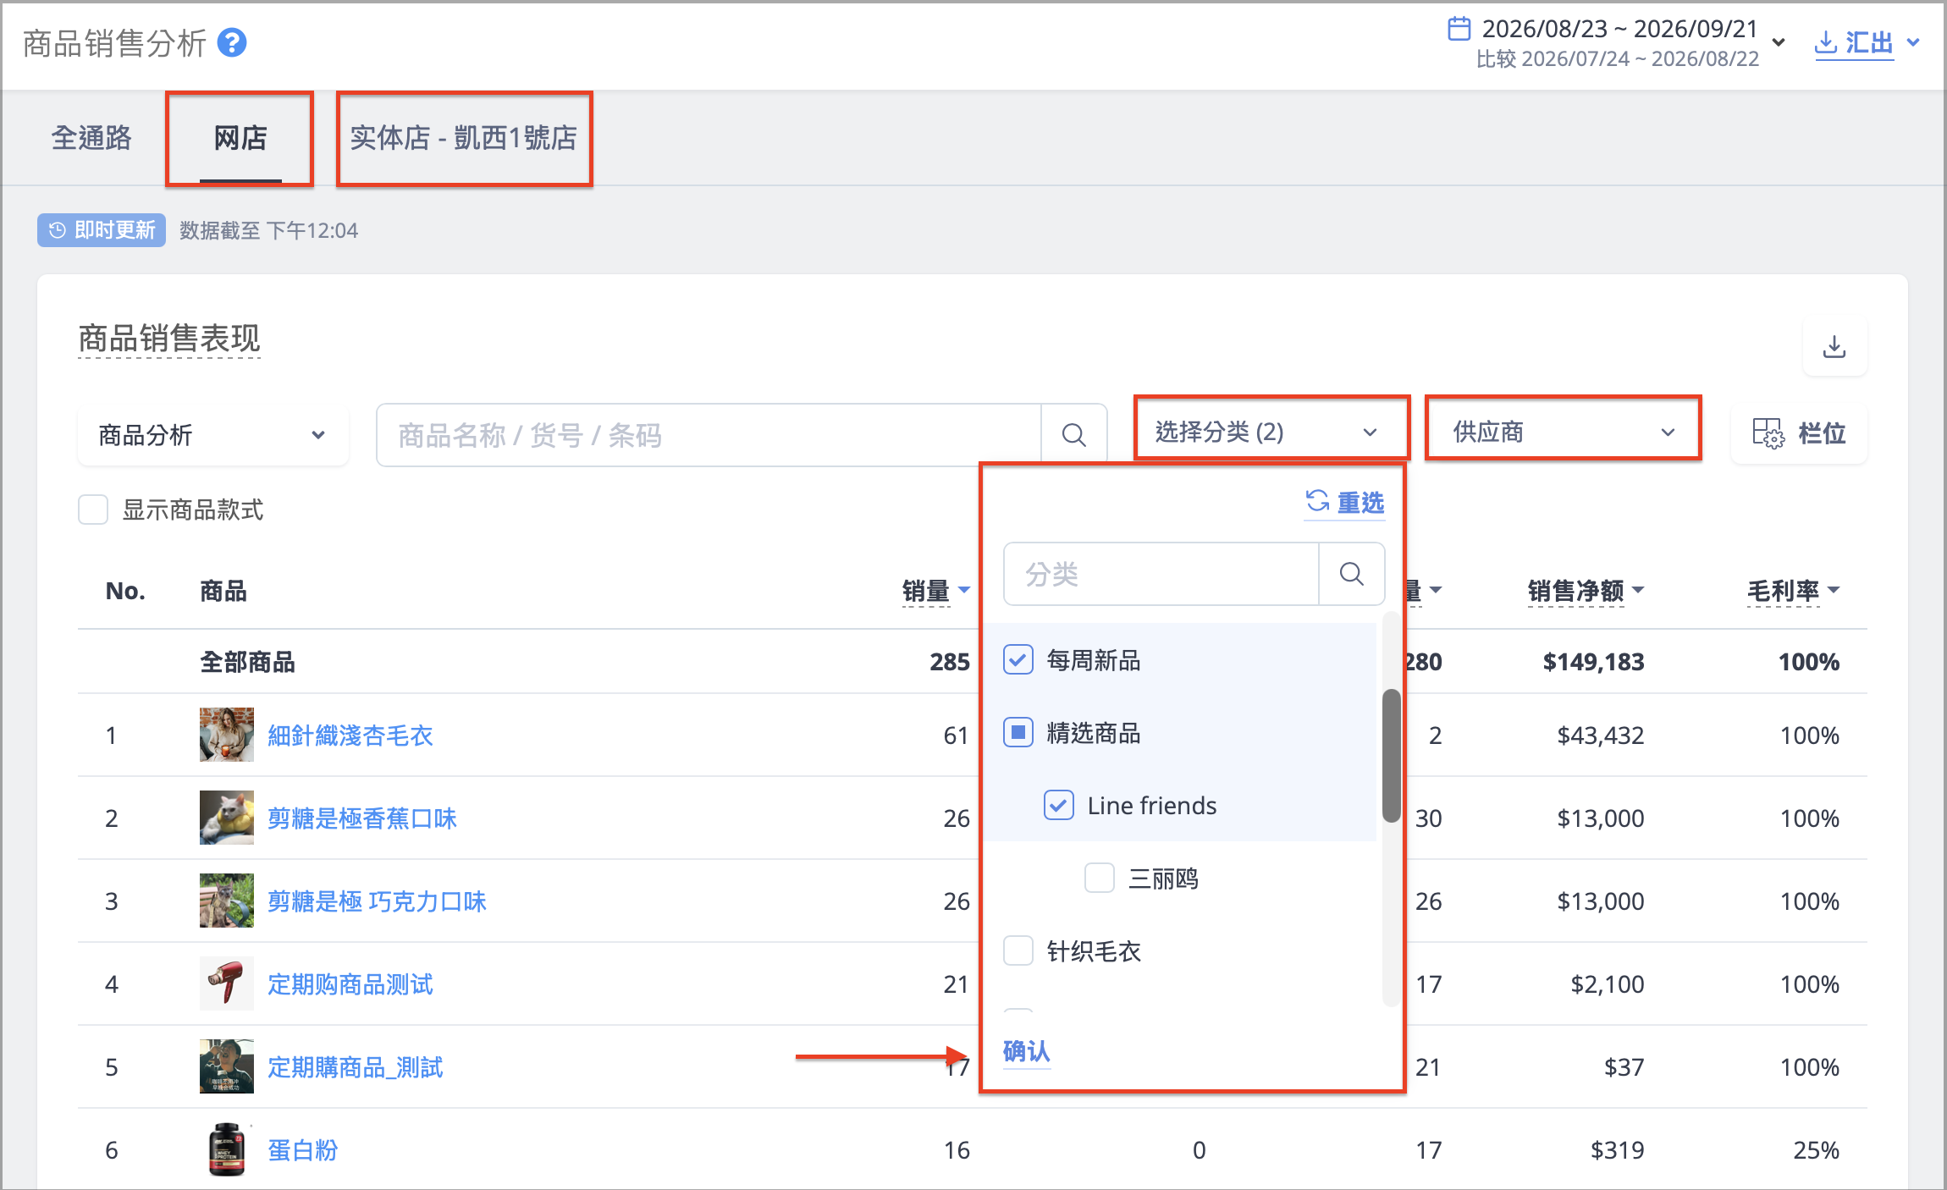Viewport: 1947px width, 1190px height.
Task: Uncheck the 每周新品 category
Action: coord(1018,659)
